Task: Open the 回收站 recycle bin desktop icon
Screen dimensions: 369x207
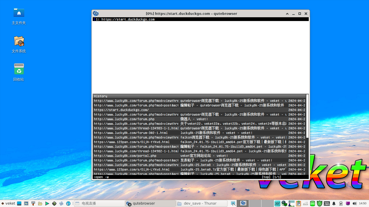Action: (x=19, y=72)
